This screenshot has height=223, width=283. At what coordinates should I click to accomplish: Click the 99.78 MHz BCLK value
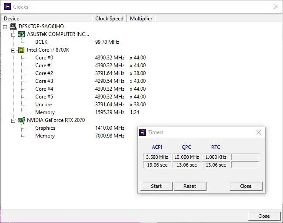[107, 42]
